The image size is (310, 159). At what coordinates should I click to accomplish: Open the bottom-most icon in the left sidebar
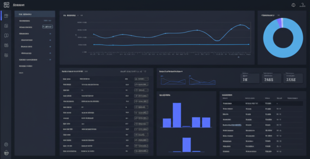pos(6,153)
